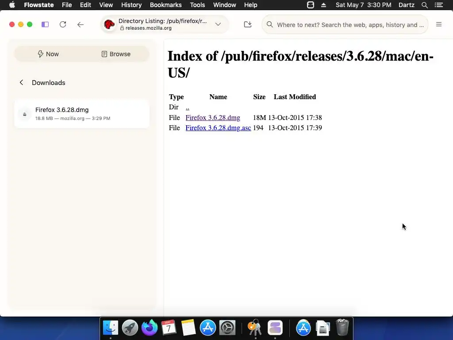Minimize the window with yellow button

(21, 25)
